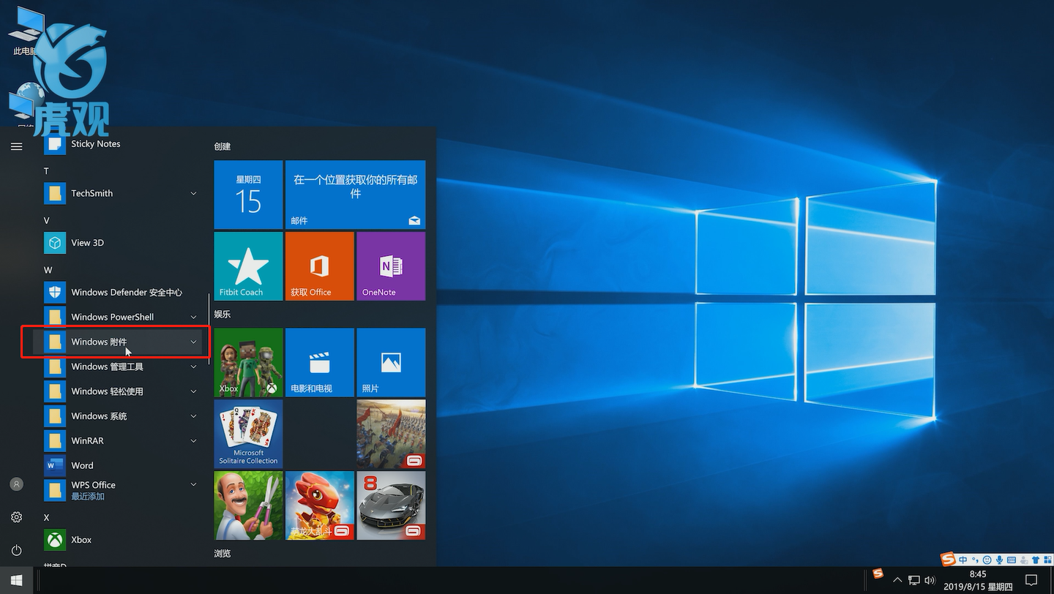This screenshot has height=594, width=1054.
Task: Select the Windows PowerShell folder entry
Action: tap(117, 317)
